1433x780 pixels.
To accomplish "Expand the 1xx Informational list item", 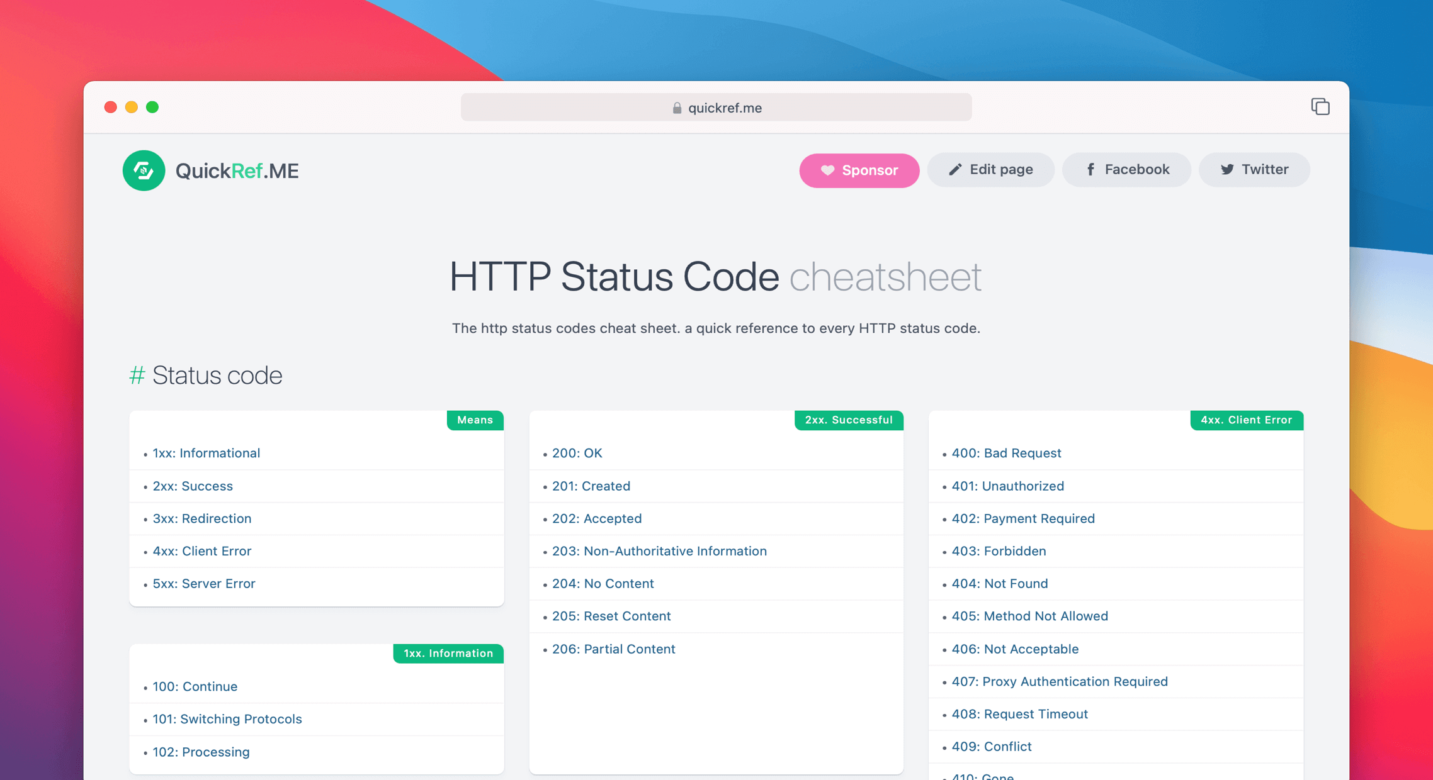I will click(207, 452).
